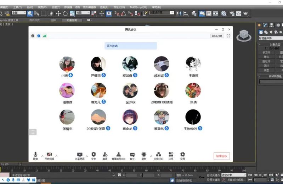This screenshot has height=184, width=283.
Task: Open the 邀请 invite icon
Action: coord(105,155)
